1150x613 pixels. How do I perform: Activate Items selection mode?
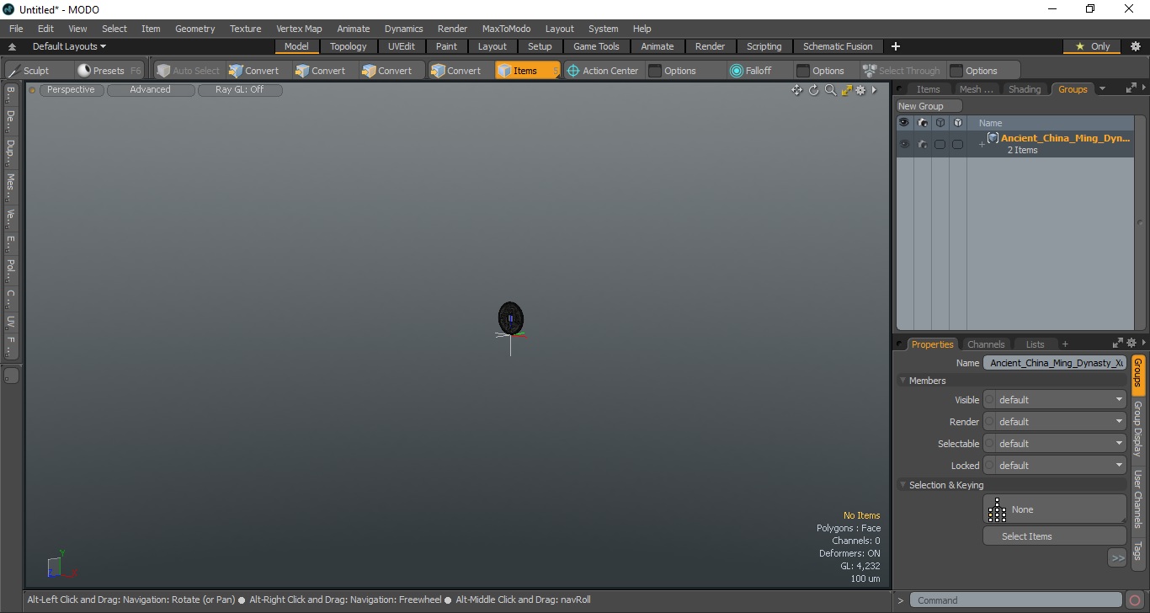[528, 71]
